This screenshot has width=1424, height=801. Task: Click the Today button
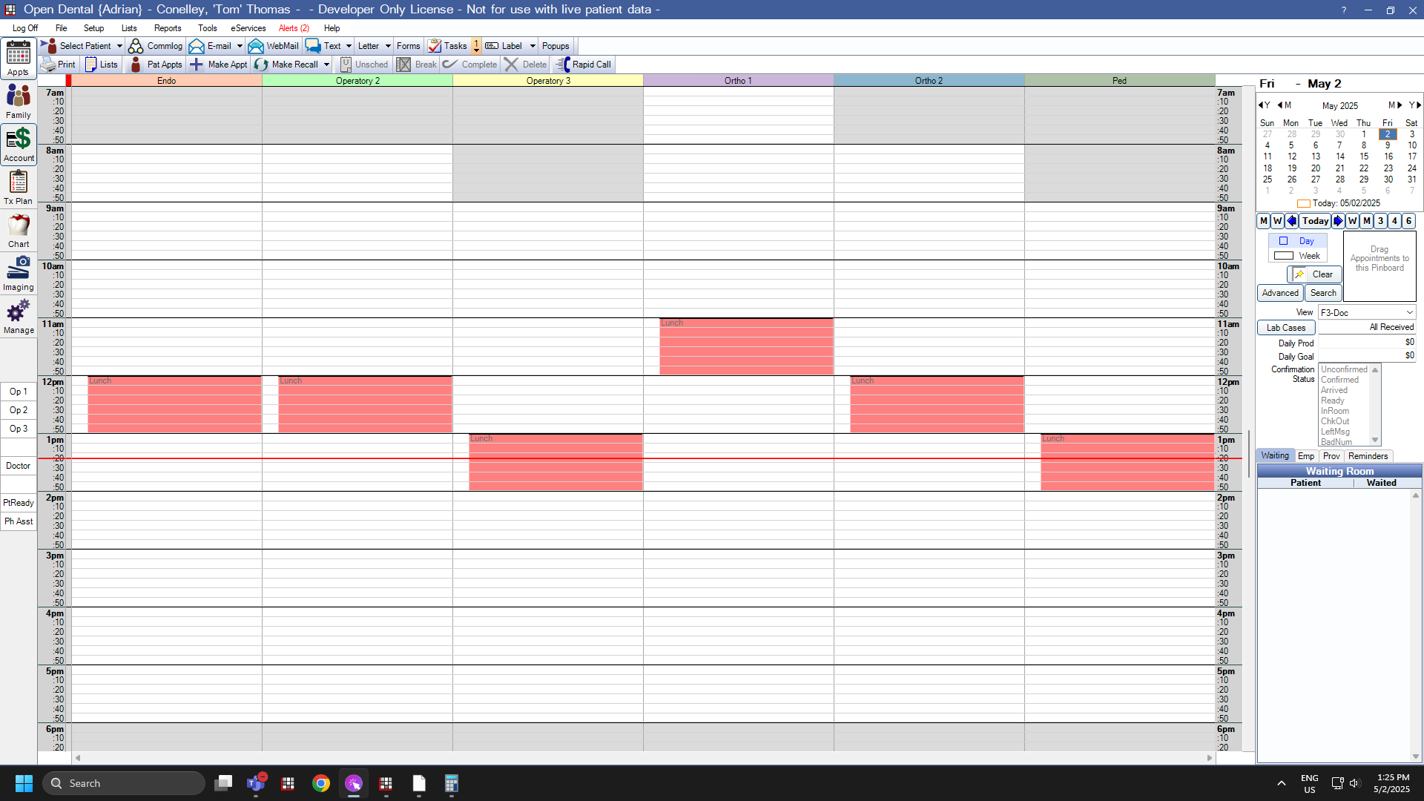(1314, 221)
